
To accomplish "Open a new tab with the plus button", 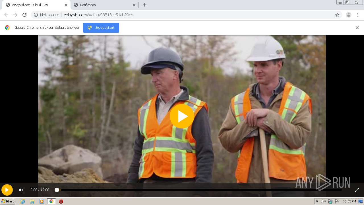I will coord(145,5).
